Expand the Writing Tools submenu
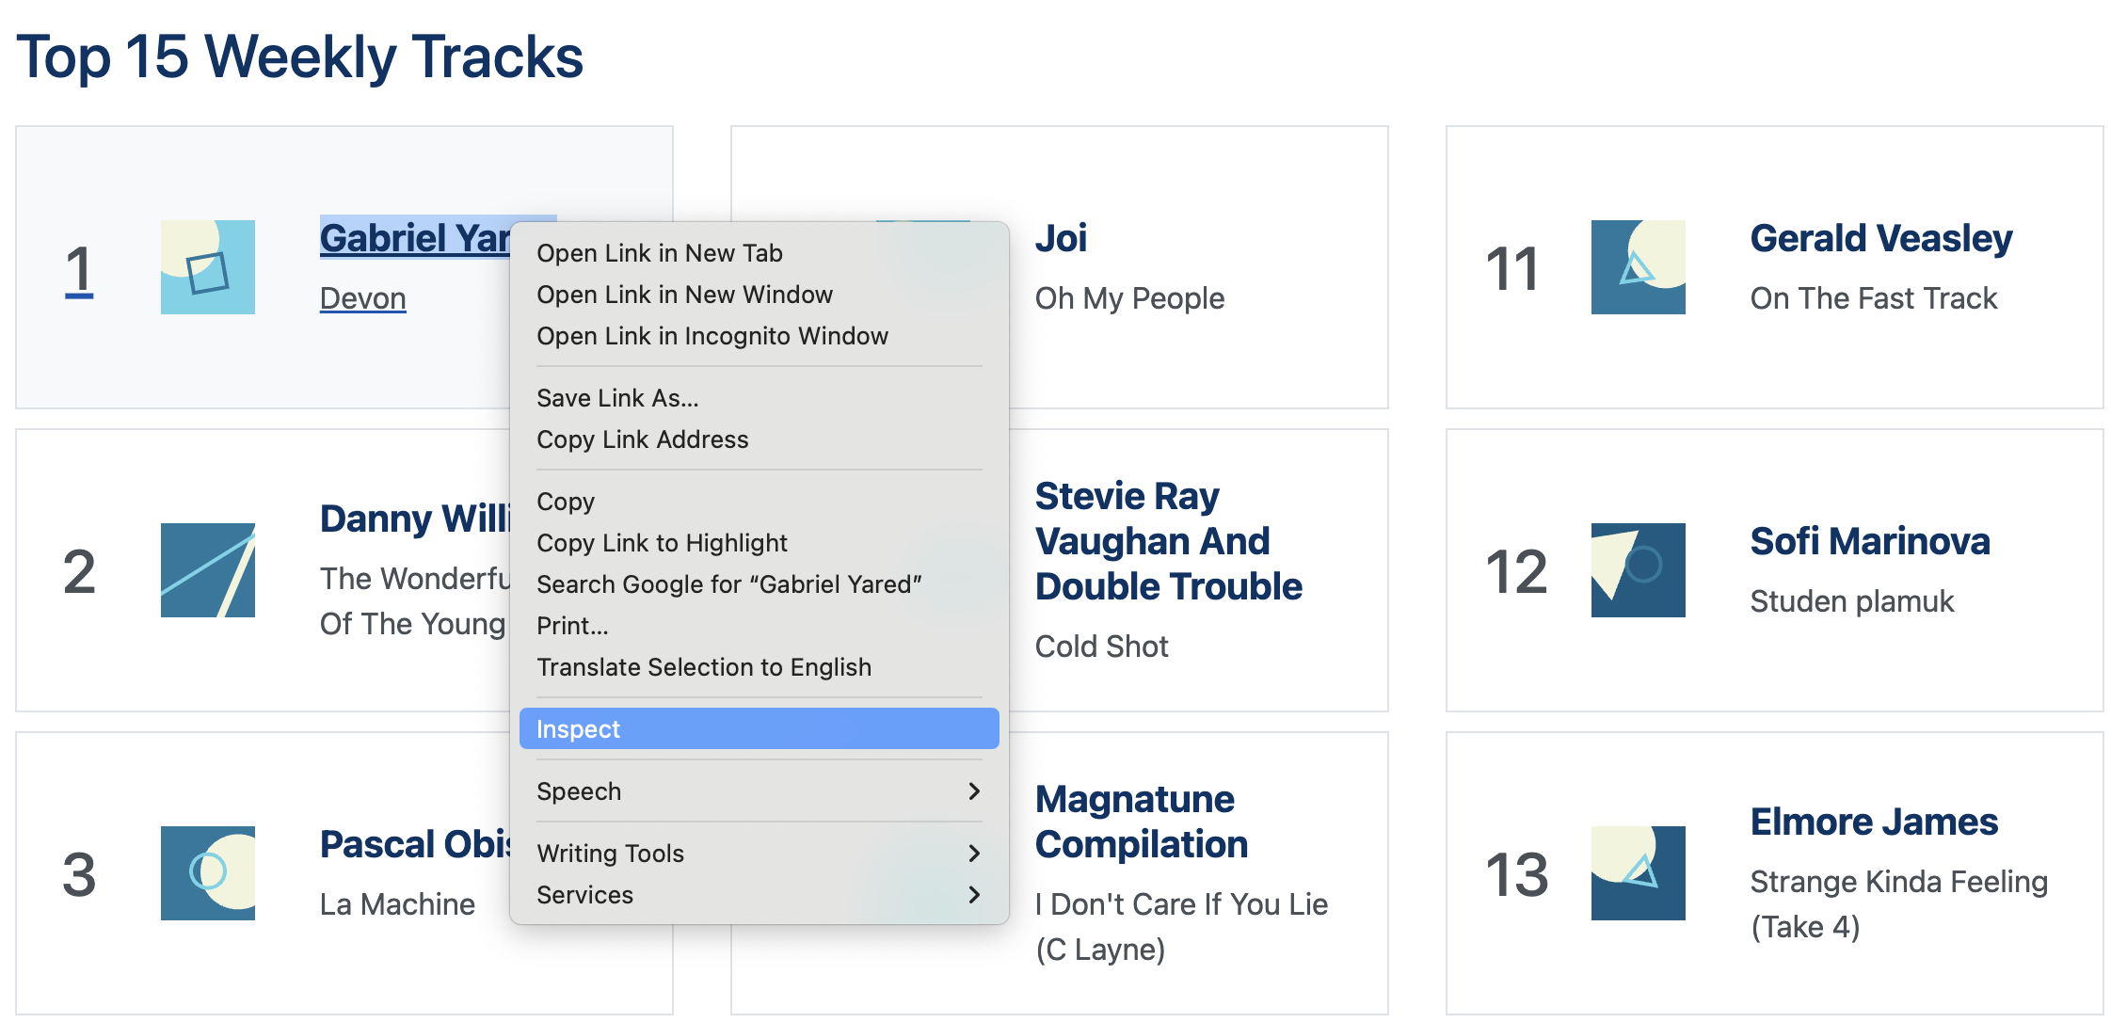Screen dimensions: 2127x1022 pos(759,854)
